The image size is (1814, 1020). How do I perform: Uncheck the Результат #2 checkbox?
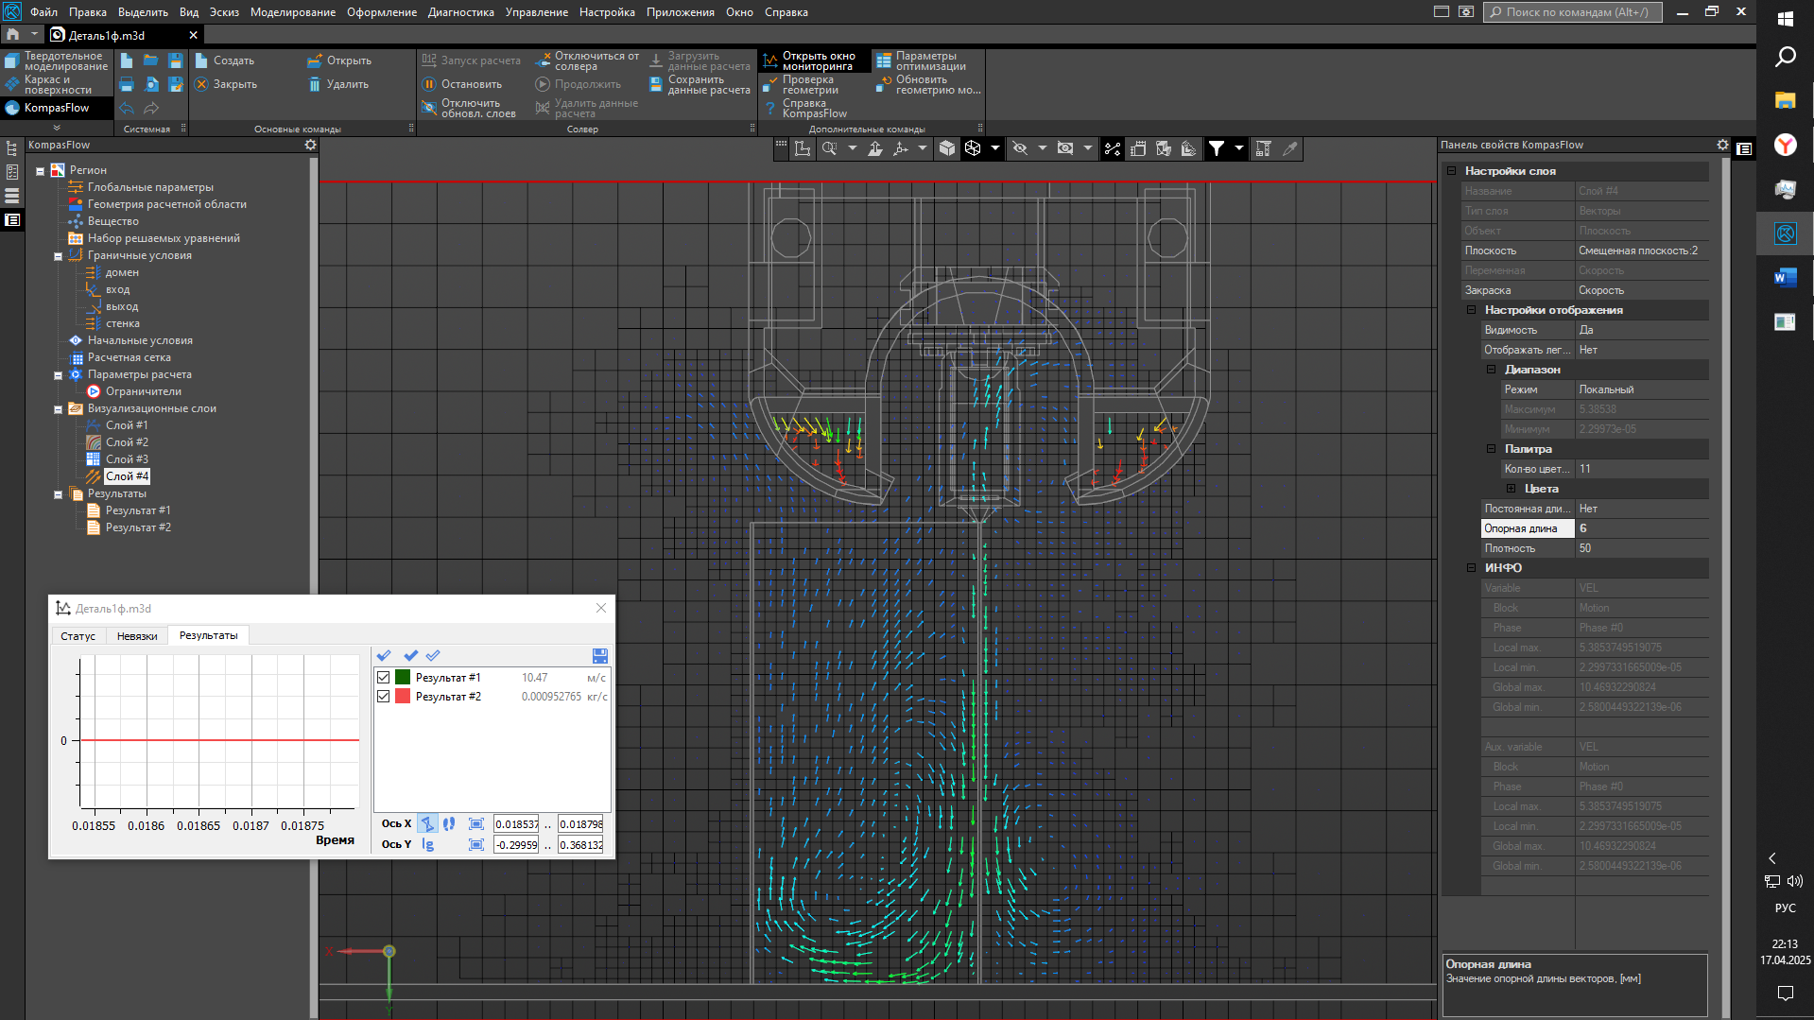384,697
